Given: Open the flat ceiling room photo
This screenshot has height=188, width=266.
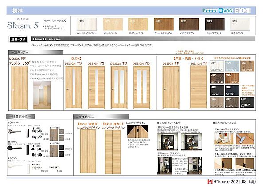Looking at the screenshot, I should [42, 95].
